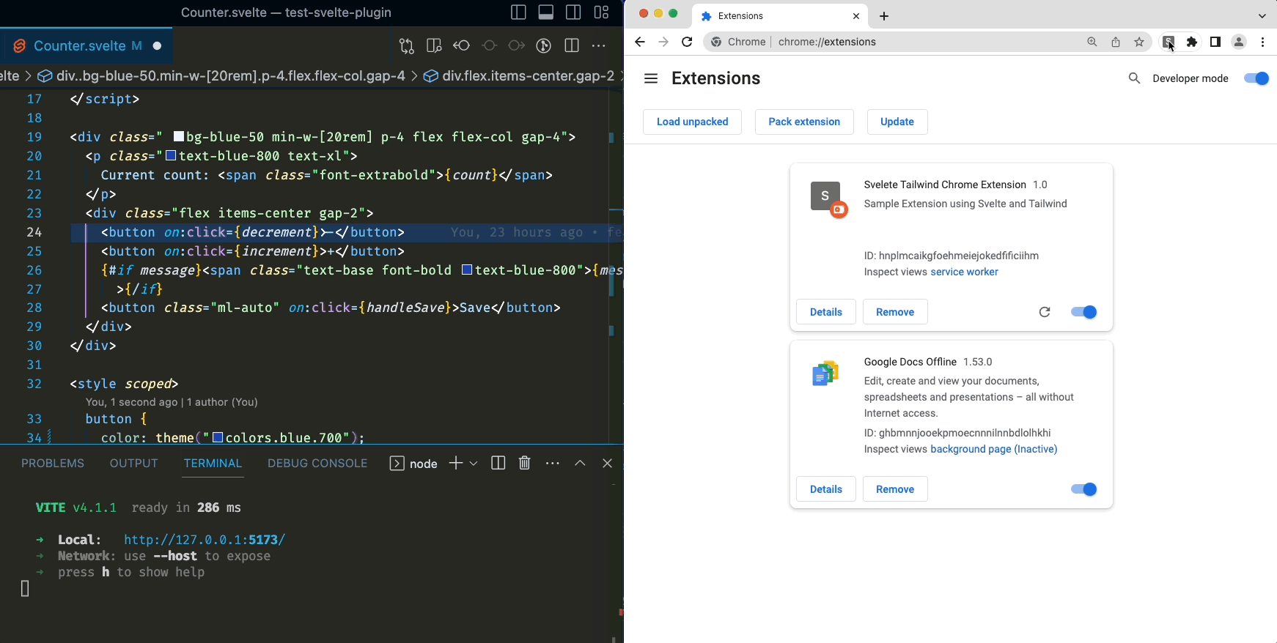Disable Svelete Tailwind Chrome Extension toggle
Viewport: 1277px width, 643px height.
tap(1083, 312)
